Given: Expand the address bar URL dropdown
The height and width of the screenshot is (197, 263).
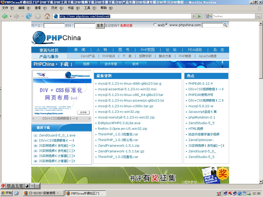Looking at the screenshot, I should coord(194,16).
